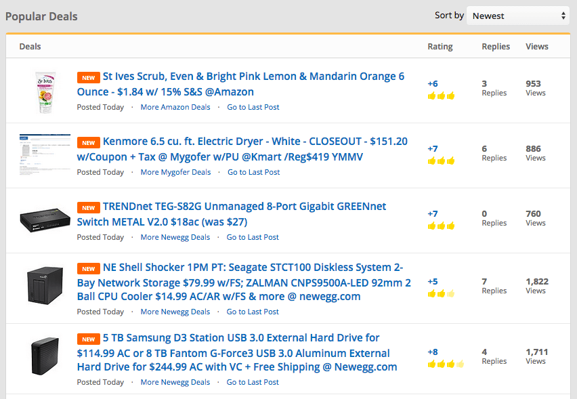Click the 953 Views count
Screen dimensions: 577x399
[x=536, y=88]
